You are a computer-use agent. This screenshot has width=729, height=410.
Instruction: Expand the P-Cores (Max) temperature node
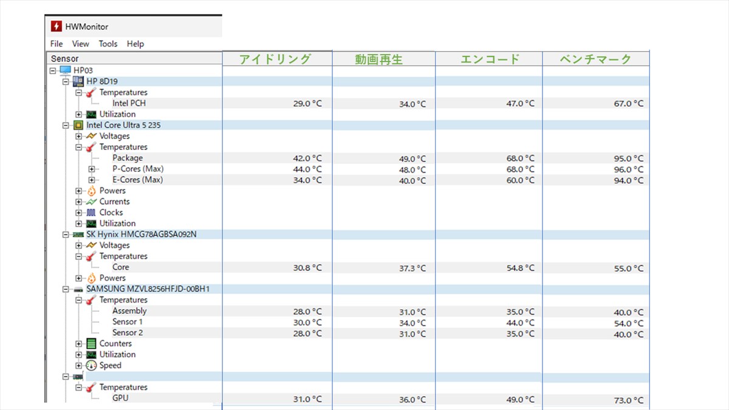(x=91, y=169)
